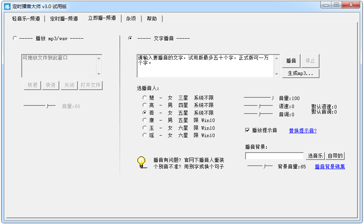Click inside the broadcast text input box

(206, 66)
